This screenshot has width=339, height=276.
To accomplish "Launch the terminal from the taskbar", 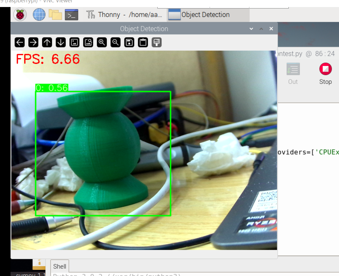I will [72, 15].
